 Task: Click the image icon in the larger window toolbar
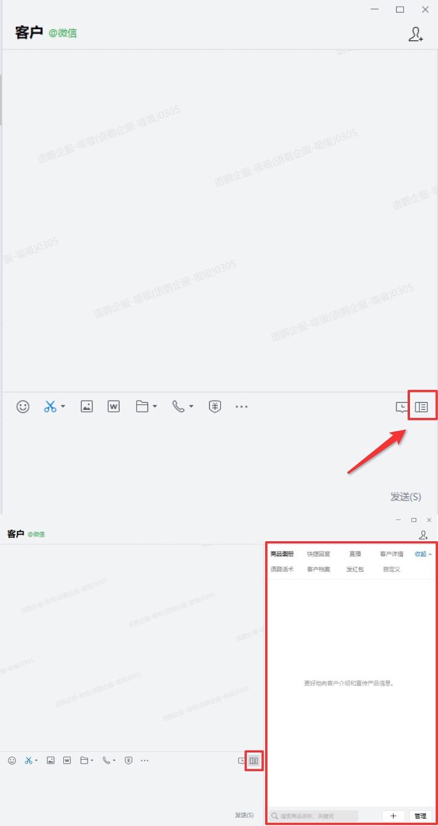tap(86, 407)
